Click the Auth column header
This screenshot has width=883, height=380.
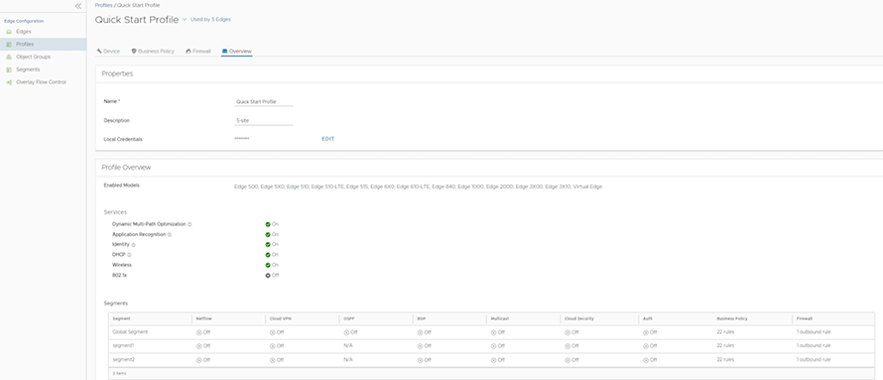tap(648, 318)
